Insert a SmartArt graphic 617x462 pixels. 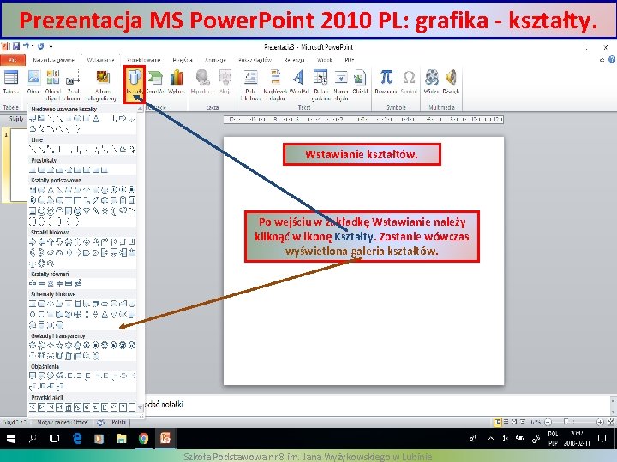pyautogui.click(x=155, y=77)
